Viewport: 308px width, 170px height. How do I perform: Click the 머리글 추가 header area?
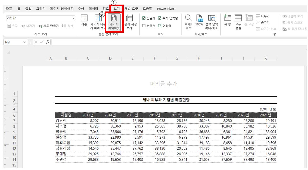click(164, 84)
